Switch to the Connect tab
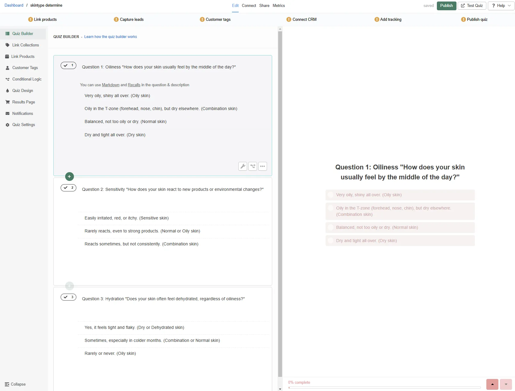515x391 pixels. click(x=249, y=6)
